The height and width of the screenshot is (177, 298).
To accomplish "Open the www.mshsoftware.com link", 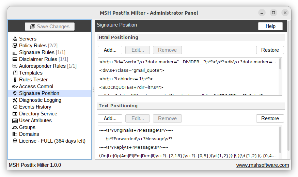I will (263, 165).
